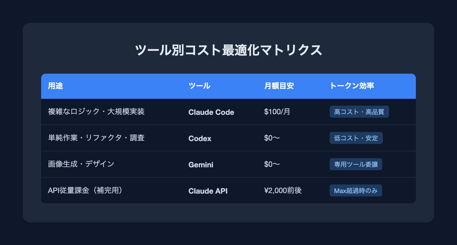Click the $0〜 price in the Codex row

coord(272,138)
